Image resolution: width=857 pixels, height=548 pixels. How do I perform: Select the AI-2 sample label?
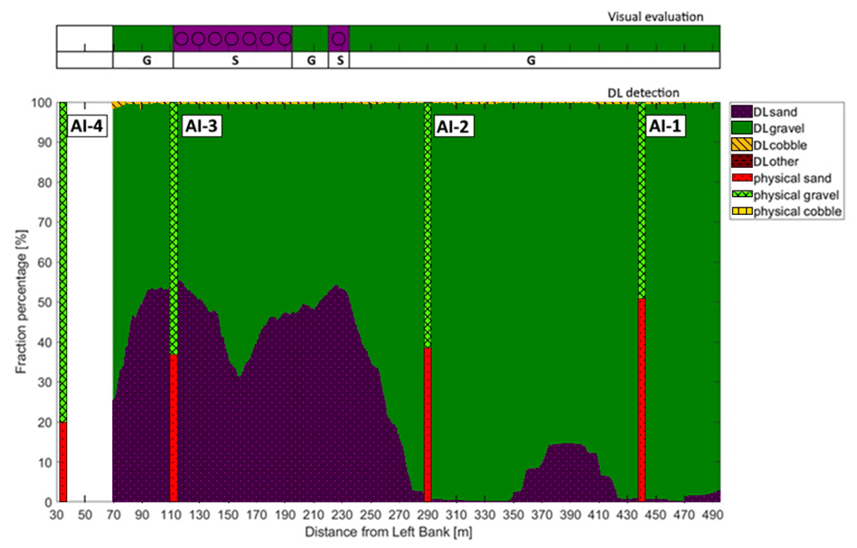coord(452,126)
